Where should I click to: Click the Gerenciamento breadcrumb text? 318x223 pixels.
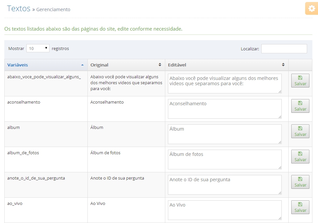click(53, 10)
